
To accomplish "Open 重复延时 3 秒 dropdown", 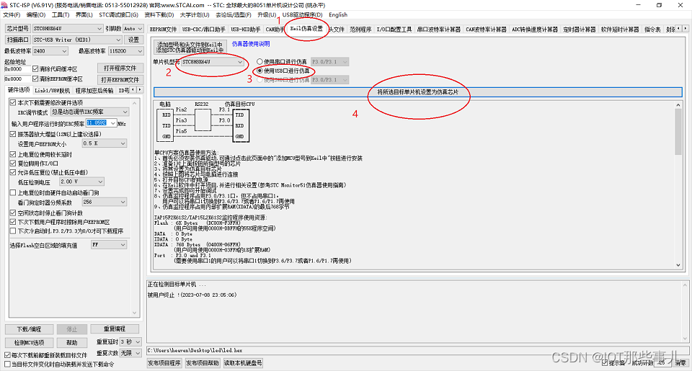I will [x=130, y=342].
